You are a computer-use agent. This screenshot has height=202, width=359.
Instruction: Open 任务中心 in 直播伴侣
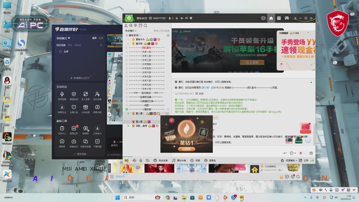pos(62,130)
